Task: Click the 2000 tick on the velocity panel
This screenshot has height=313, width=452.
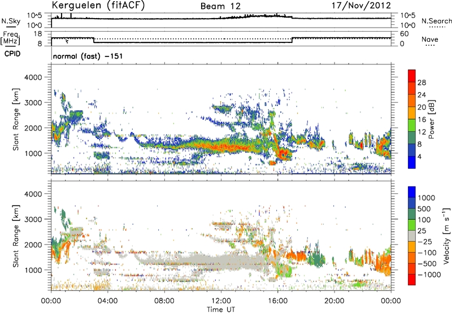Action: 33,245
